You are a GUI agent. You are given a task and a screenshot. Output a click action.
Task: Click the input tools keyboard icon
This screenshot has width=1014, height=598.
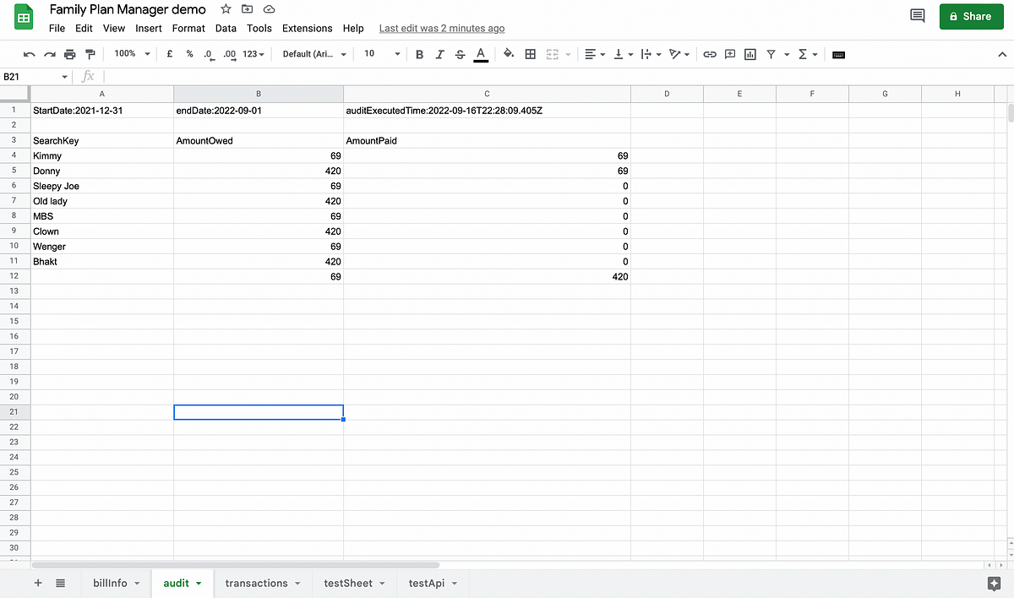838,54
